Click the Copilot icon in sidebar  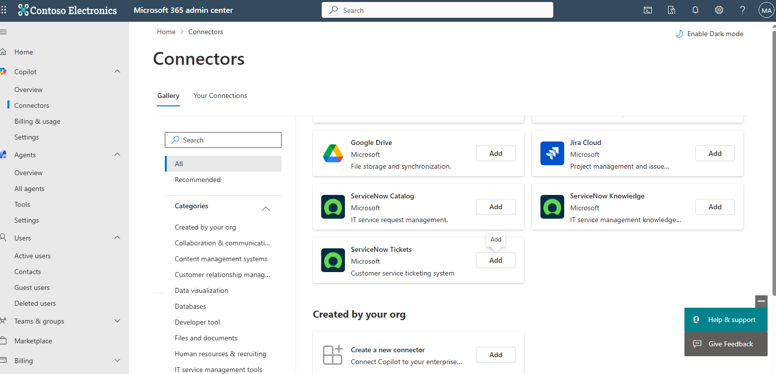tap(3, 72)
